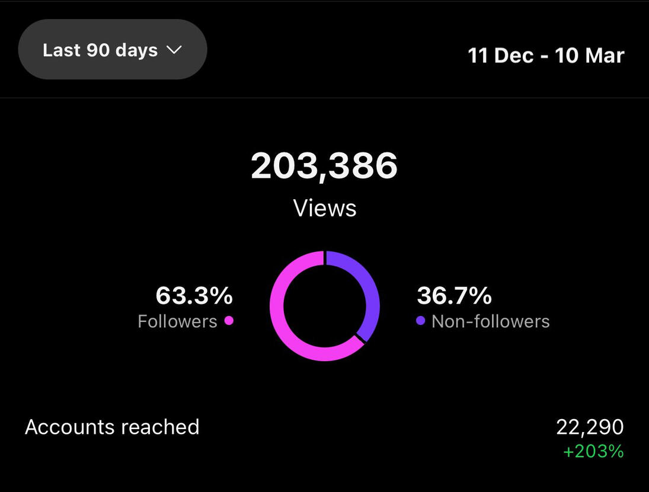This screenshot has width=649, height=492.
Task: Select the 203,386 total views figure
Action: click(x=324, y=166)
